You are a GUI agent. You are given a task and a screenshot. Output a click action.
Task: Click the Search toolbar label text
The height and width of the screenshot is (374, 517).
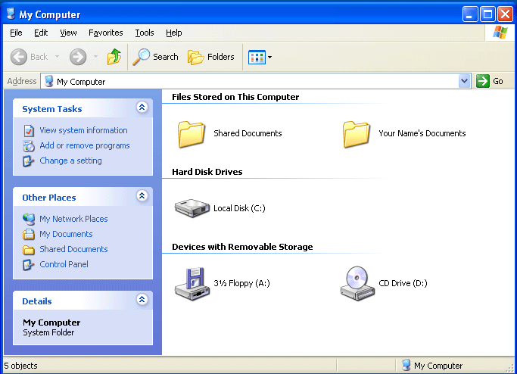166,57
